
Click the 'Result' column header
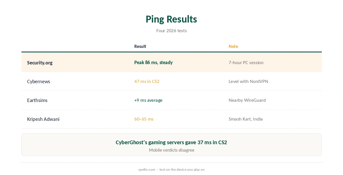tap(140, 46)
